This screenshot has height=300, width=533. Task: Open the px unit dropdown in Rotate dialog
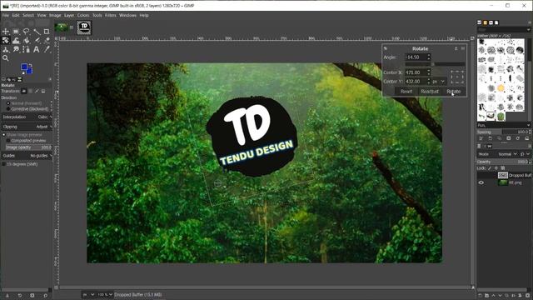tap(439, 82)
